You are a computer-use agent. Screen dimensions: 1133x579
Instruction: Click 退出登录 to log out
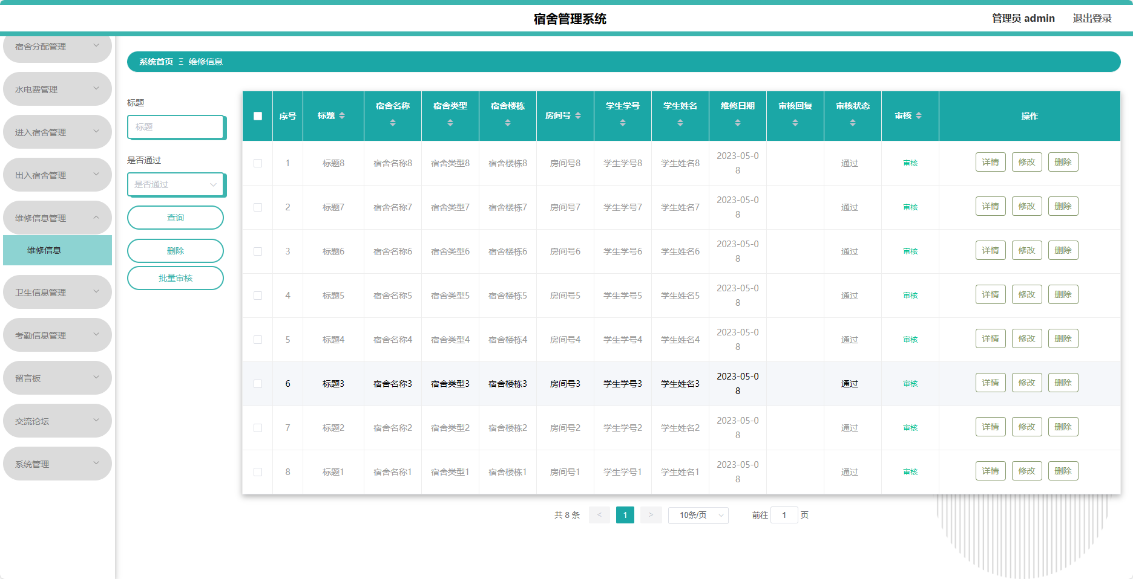1092,18
